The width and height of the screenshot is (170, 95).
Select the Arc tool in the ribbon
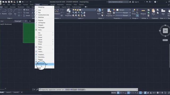tap(15, 12)
